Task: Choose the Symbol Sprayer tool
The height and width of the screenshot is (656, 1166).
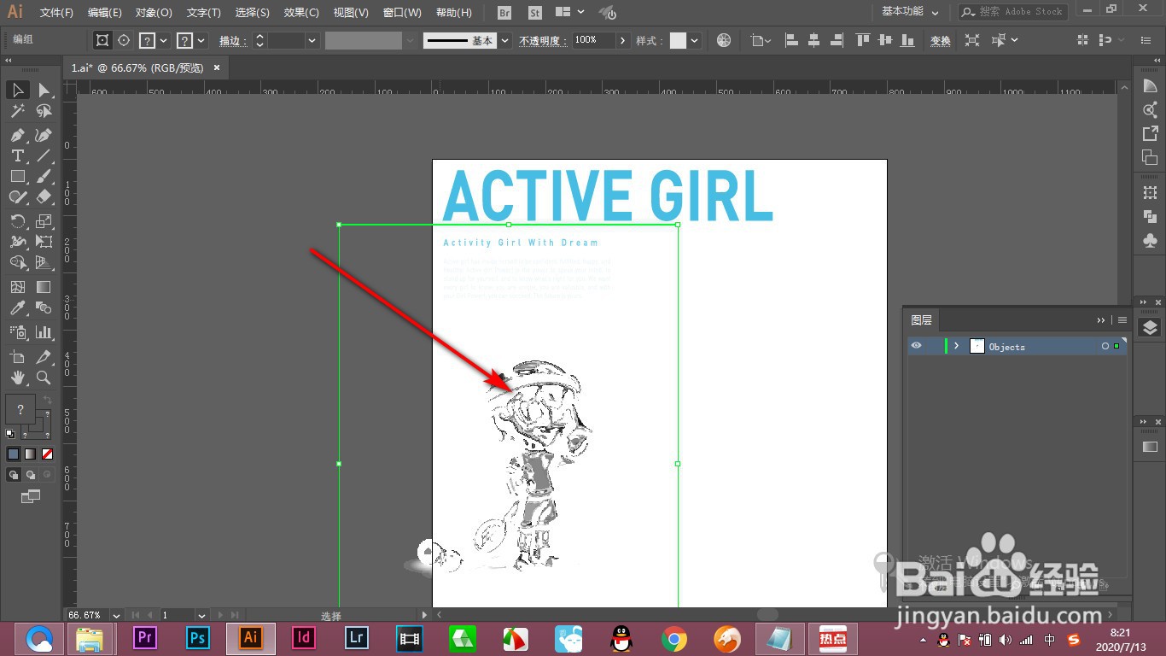Action: (x=18, y=331)
